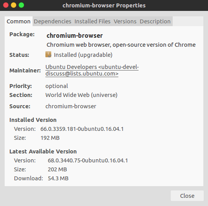Viewport: 208px width, 206px height.
Task: Select the Common tab
Action: (19, 21)
